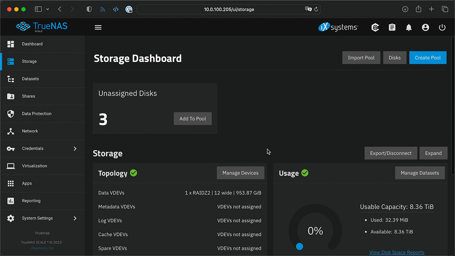Click the Apps grid icon
Viewport: 455px width, 256px height.
coord(11,184)
